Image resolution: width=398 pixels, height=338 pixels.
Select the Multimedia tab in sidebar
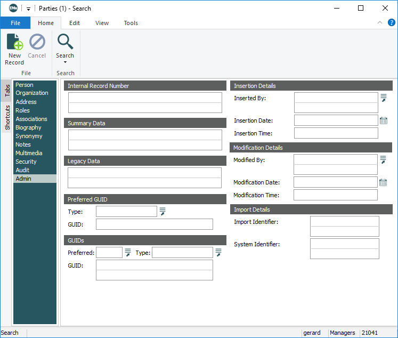click(29, 153)
